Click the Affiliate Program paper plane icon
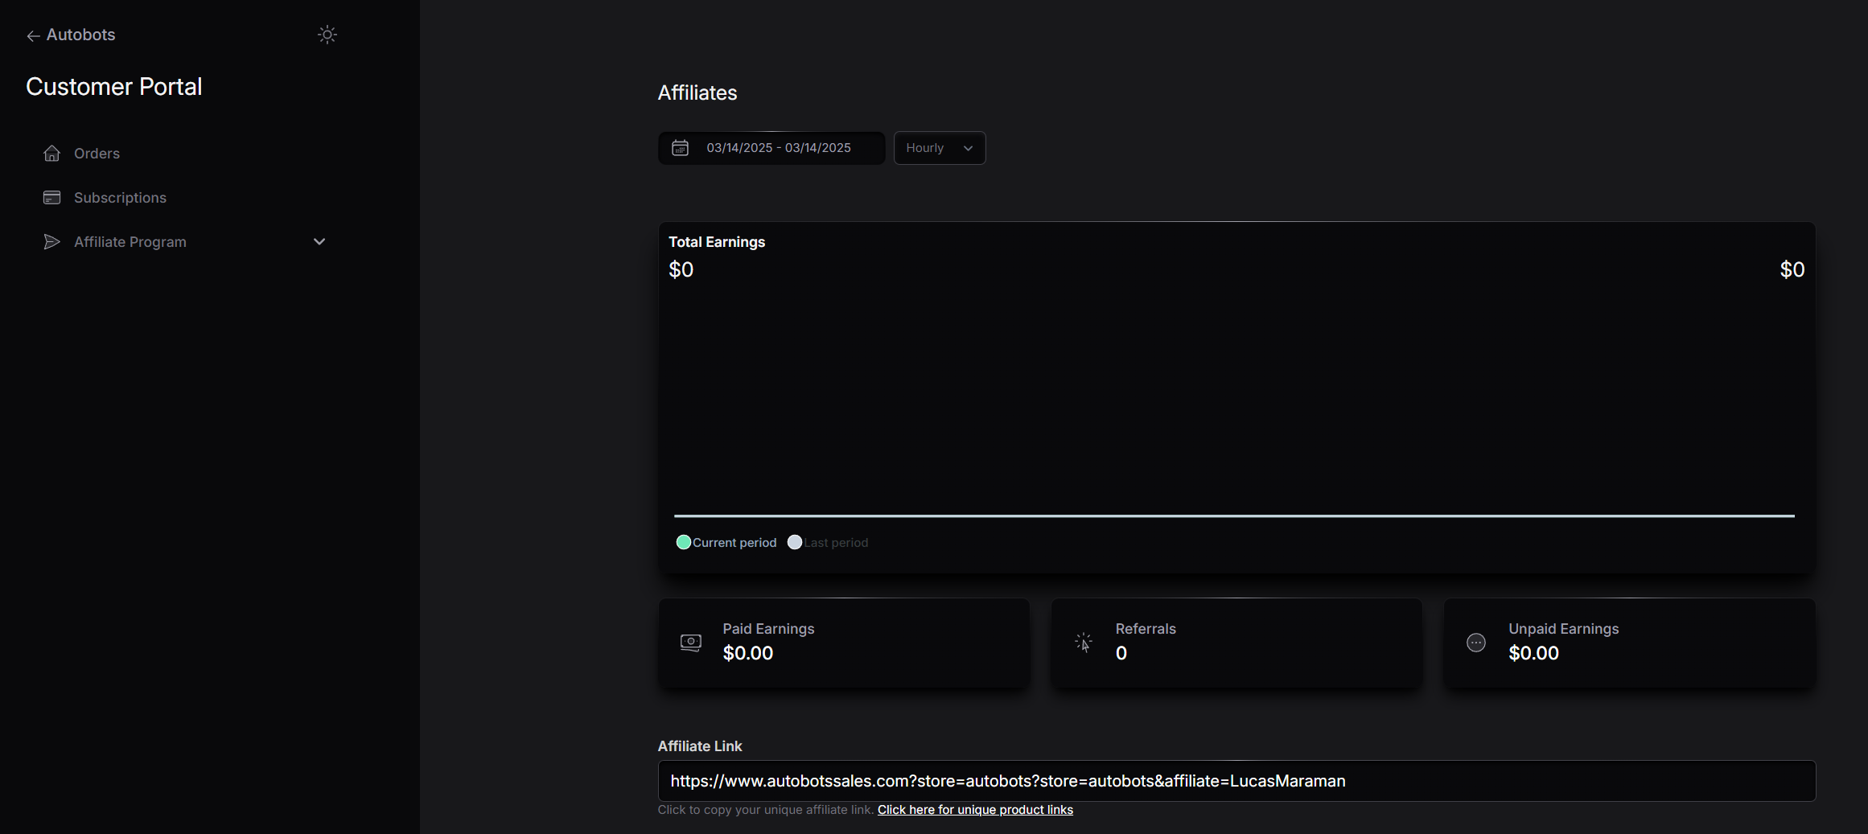The height and width of the screenshot is (834, 1868). (x=52, y=242)
